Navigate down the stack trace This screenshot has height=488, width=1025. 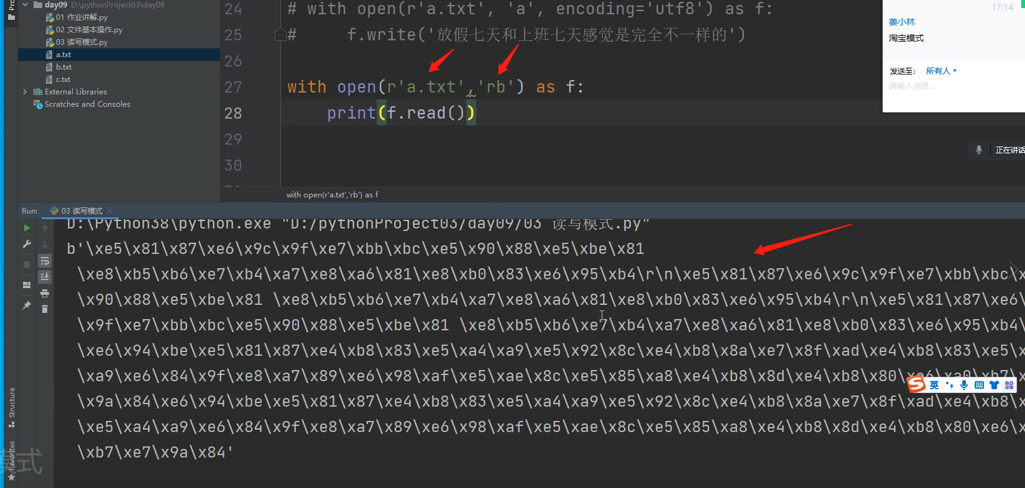click(x=45, y=245)
